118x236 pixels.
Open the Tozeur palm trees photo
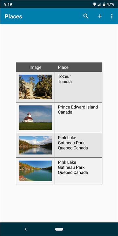(35, 87)
